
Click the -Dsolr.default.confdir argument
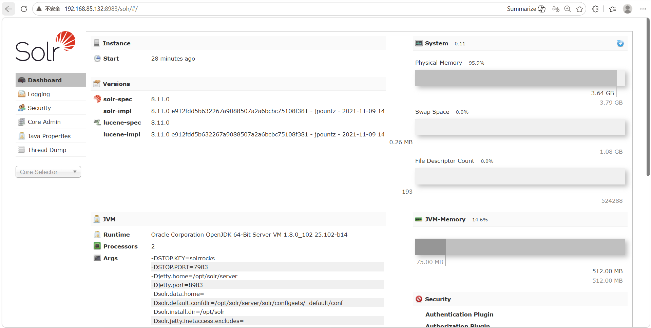pyautogui.click(x=247, y=303)
